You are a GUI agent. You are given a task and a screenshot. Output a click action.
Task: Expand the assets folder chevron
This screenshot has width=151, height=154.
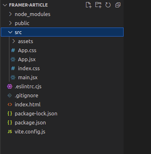point(14,41)
